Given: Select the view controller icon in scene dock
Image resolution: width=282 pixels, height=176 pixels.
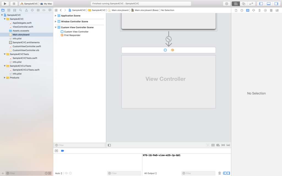Looking at the screenshot, I should point(165,50).
